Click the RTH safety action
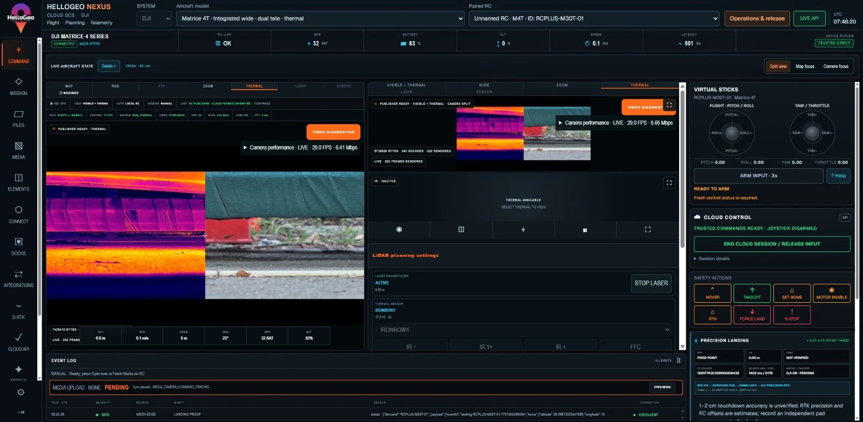Viewport: 863px width, 422px height. coord(713,315)
